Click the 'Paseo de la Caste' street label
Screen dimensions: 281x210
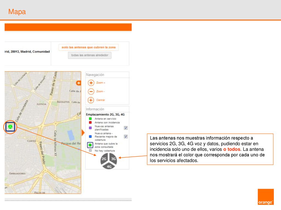point(53,83)
